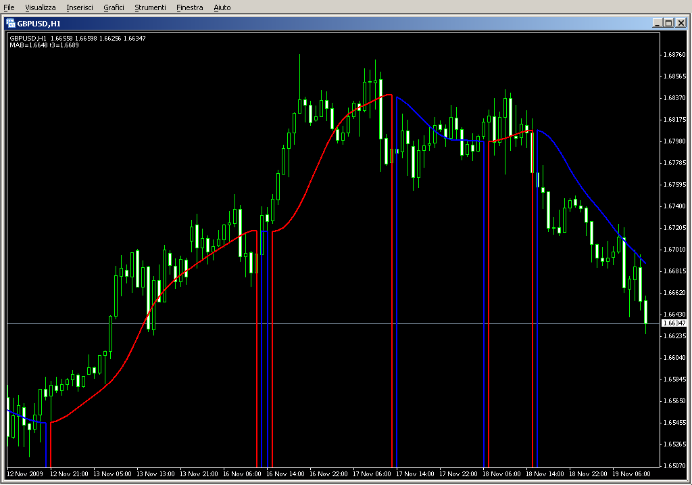Click time axis label 12 Nov 2009
This screenshot has width=692, height=485.
[x=25, y=474]
